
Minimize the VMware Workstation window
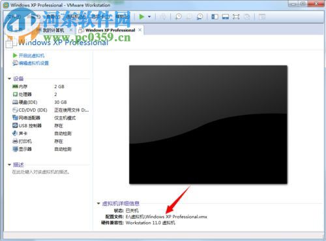293,3
